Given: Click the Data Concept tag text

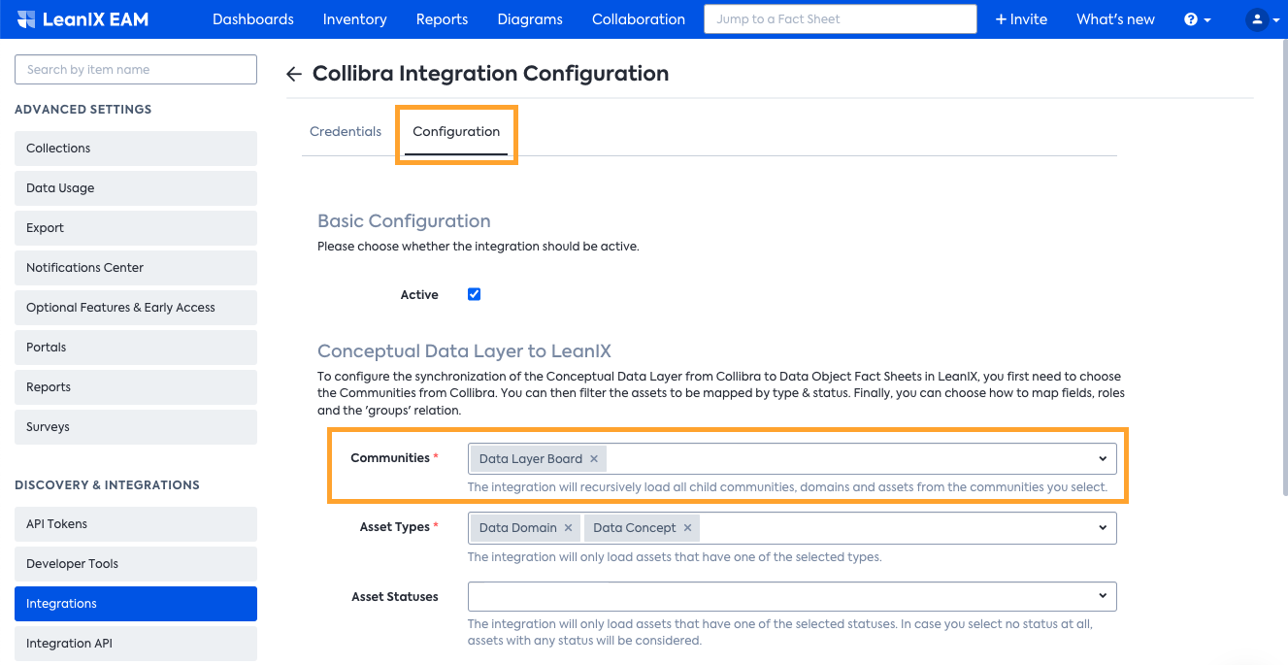Looking at the screenshot, I should (x=635, y=528).
